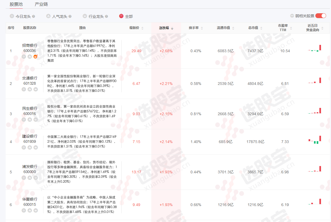Click the 今 badge under 民生银行
331x222 pixels.
[x=24, y=120]
